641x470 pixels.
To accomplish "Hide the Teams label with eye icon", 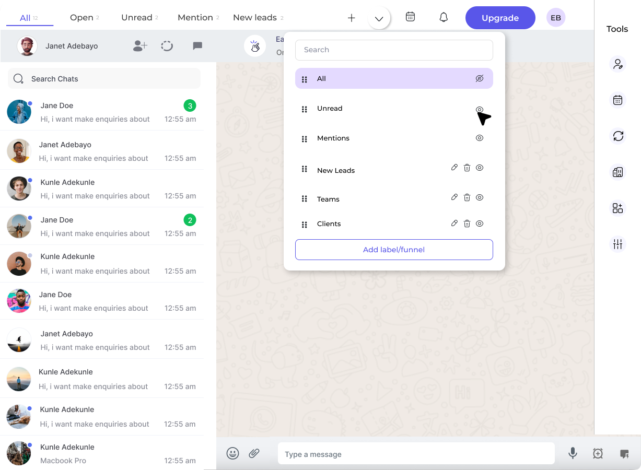I will (480, 197).
